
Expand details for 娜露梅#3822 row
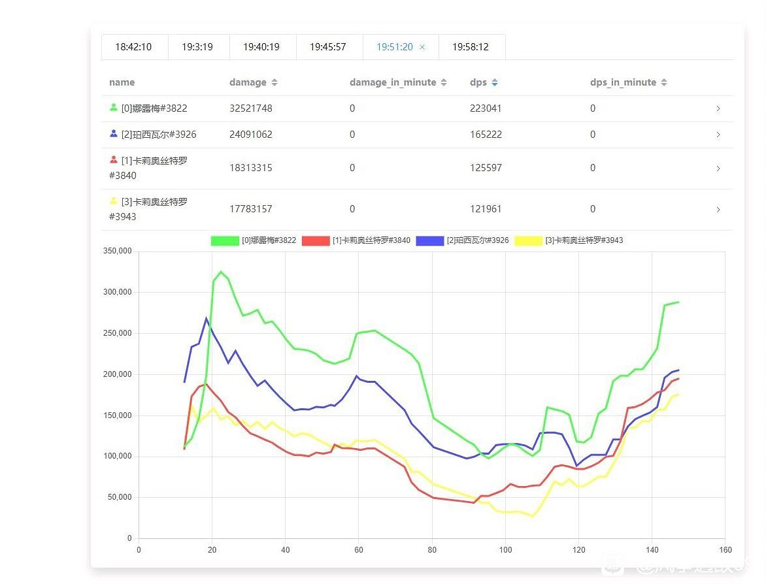[718, 108]
